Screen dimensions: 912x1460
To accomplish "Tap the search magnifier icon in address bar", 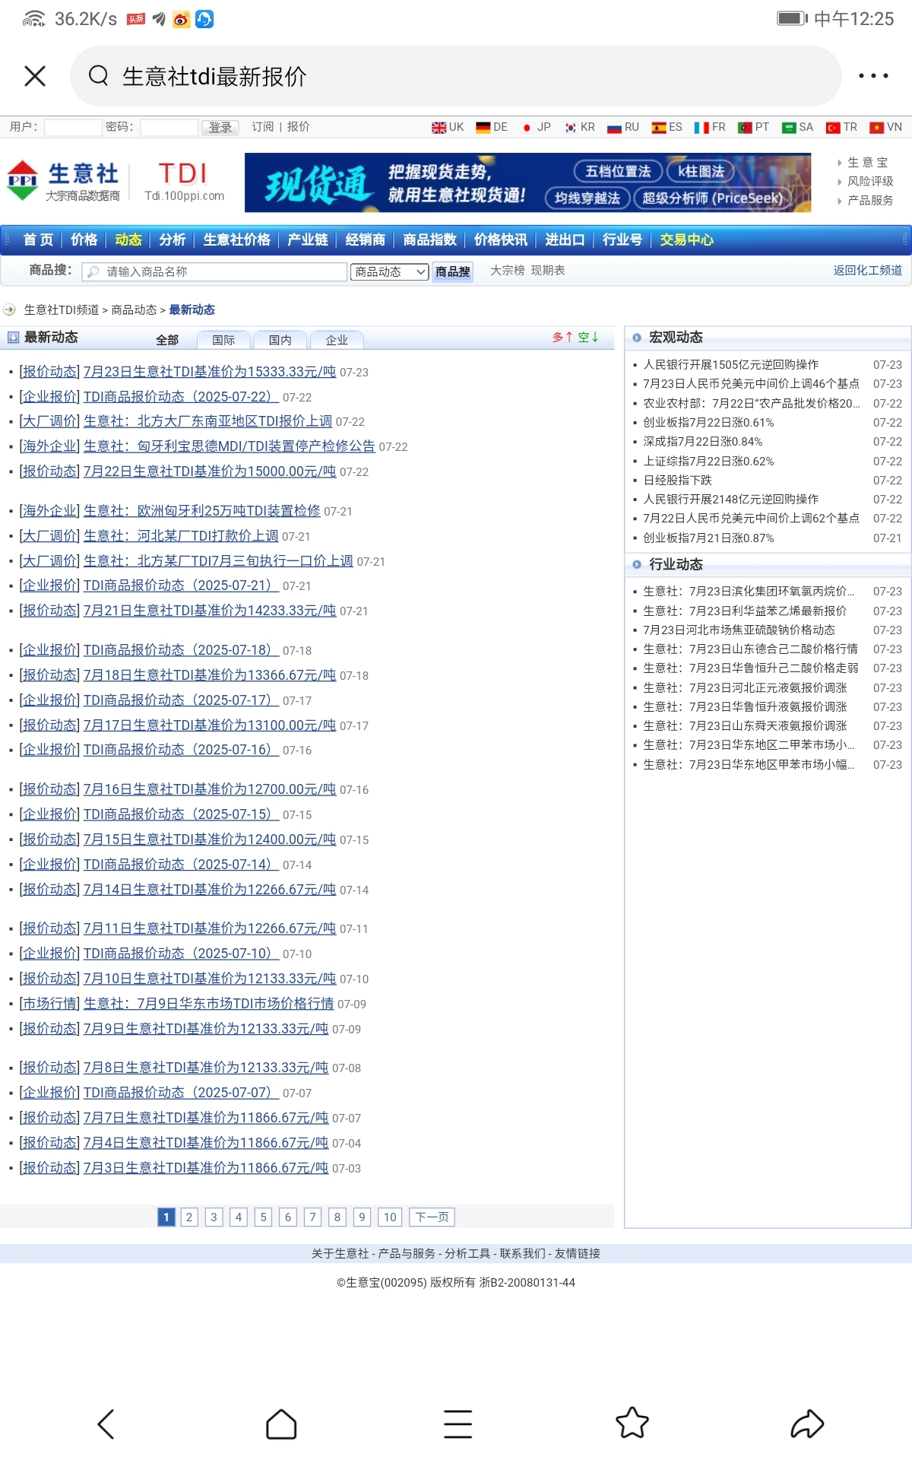I will 99,75.
